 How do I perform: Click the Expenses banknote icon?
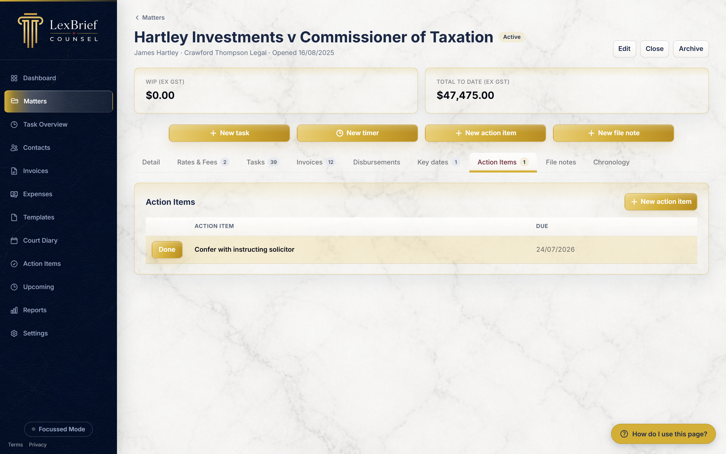tap(14, 194)
